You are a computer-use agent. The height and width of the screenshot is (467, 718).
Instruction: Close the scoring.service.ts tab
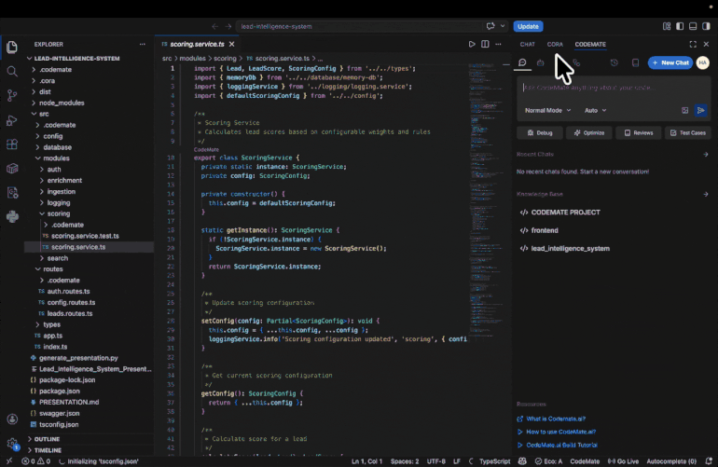point(231,45)
